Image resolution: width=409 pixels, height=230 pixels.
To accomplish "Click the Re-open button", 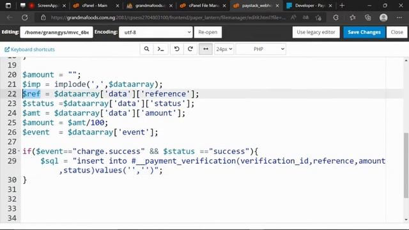I will click(208, 33).
